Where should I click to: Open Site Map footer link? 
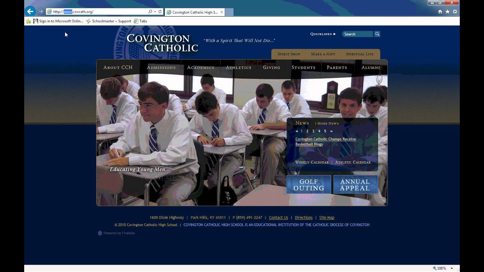pyautogui.click(x=327, y=218)
